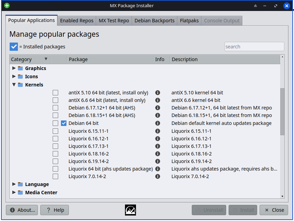Screen dimensions: 294x221
Task: Click the keep-above arrow in title bar
Action: pos(255,6)
